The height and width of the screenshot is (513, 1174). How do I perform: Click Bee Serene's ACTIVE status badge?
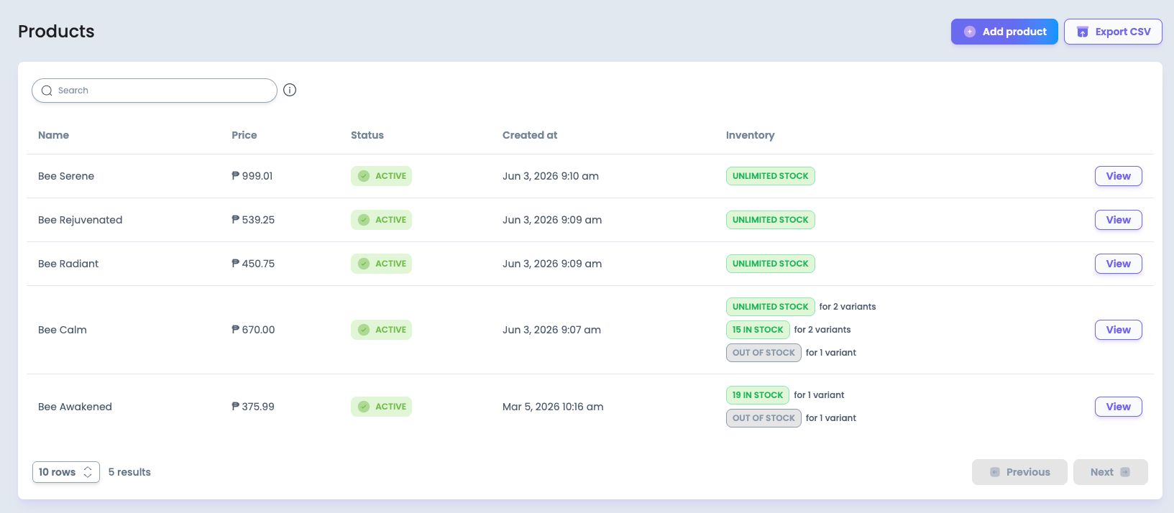tap(381, 176)
